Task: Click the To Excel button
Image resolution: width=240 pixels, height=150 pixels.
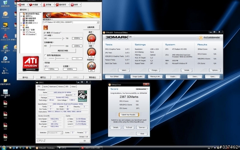Action: click(129, 127)
